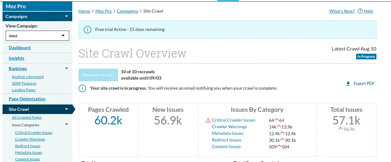Open Redirect Issues in category panel
The image size is (391, 162).
(x=227, y=140)
